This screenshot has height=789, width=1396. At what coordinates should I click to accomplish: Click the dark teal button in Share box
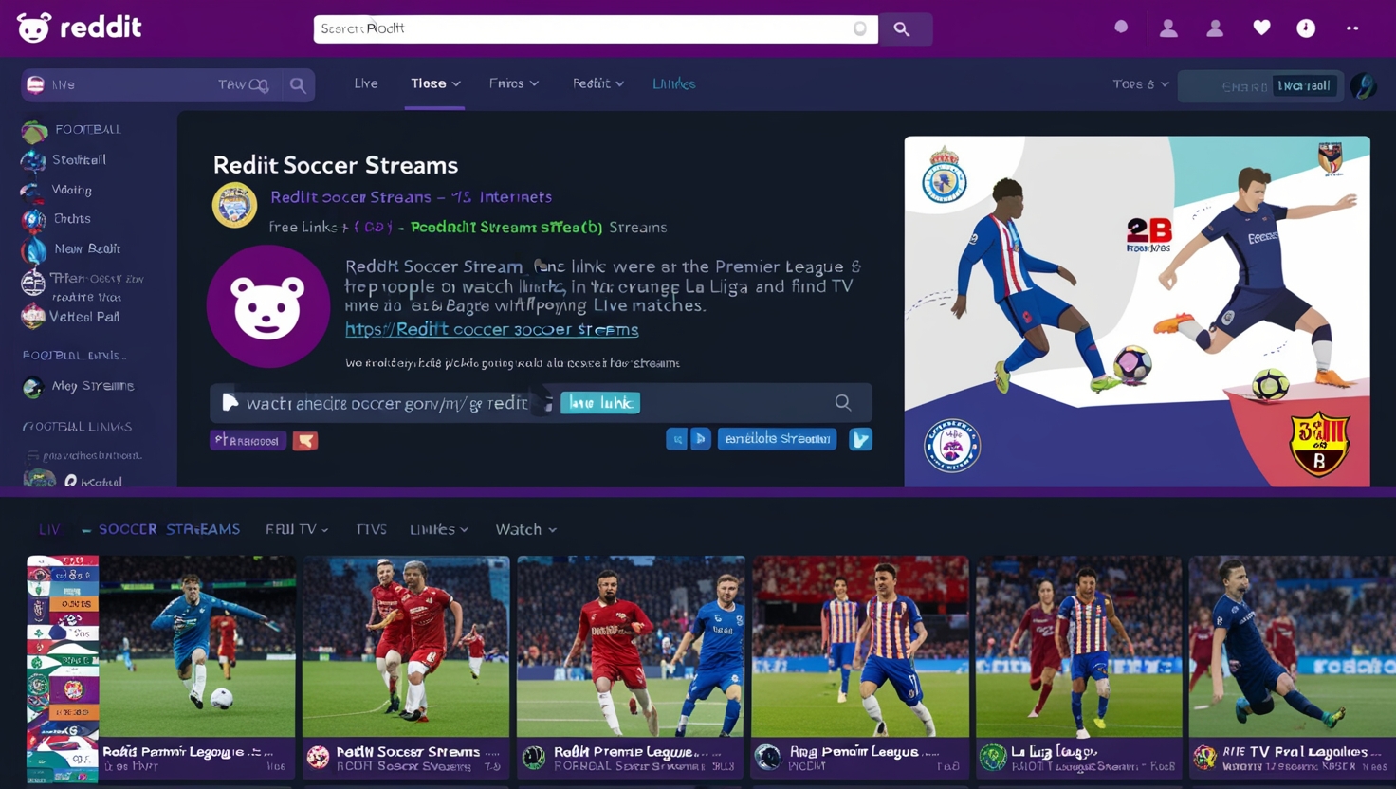1304,85
